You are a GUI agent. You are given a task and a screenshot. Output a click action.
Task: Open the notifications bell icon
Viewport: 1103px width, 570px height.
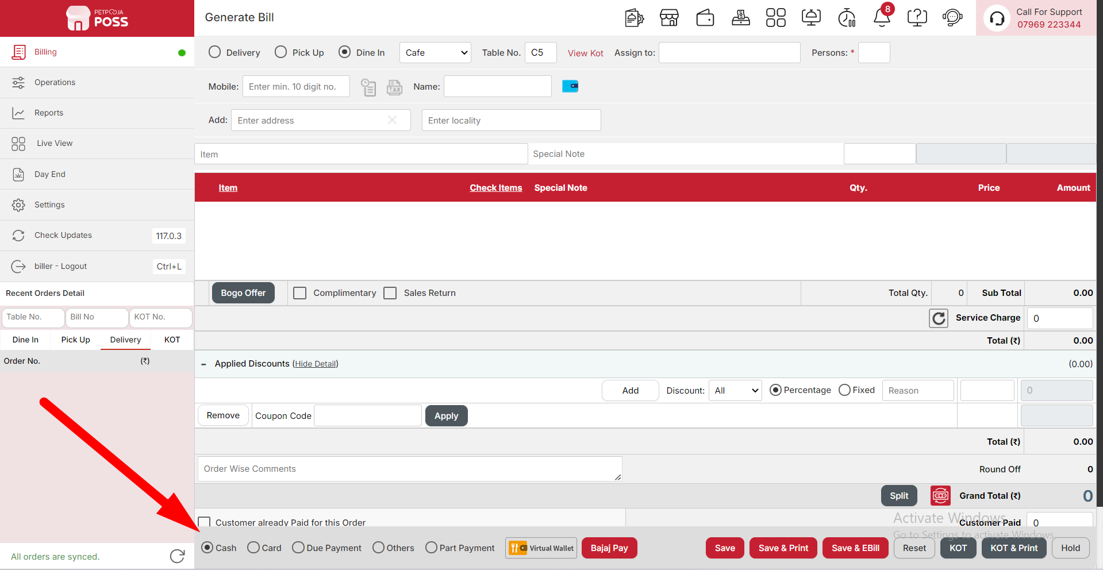click(x=882, y=17)
